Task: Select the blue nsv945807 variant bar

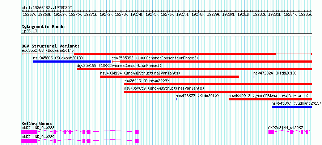Action: click(x=292, y=107)
